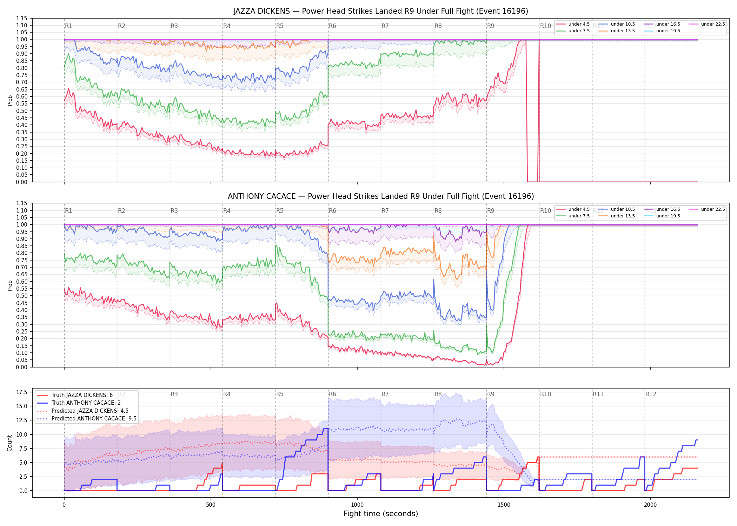Click the R2 round marker in middle chart

(x=121, y=211)
